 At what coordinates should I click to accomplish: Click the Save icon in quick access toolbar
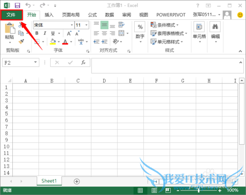[17, 5]
